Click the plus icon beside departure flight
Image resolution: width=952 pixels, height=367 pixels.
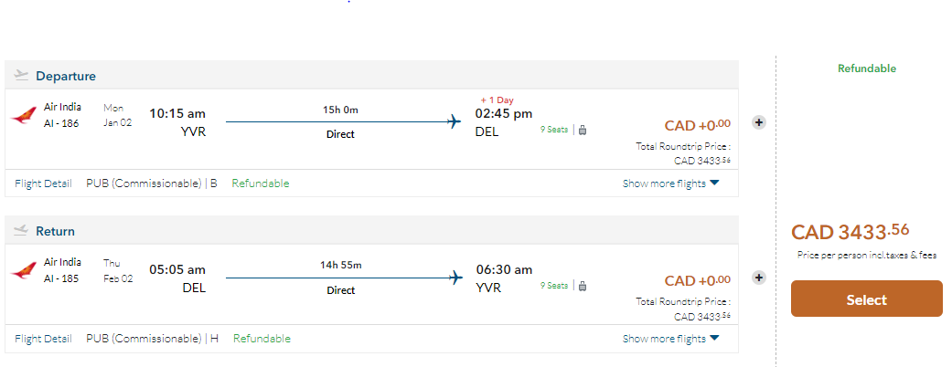pyautogui.click(x=759, y=122)
